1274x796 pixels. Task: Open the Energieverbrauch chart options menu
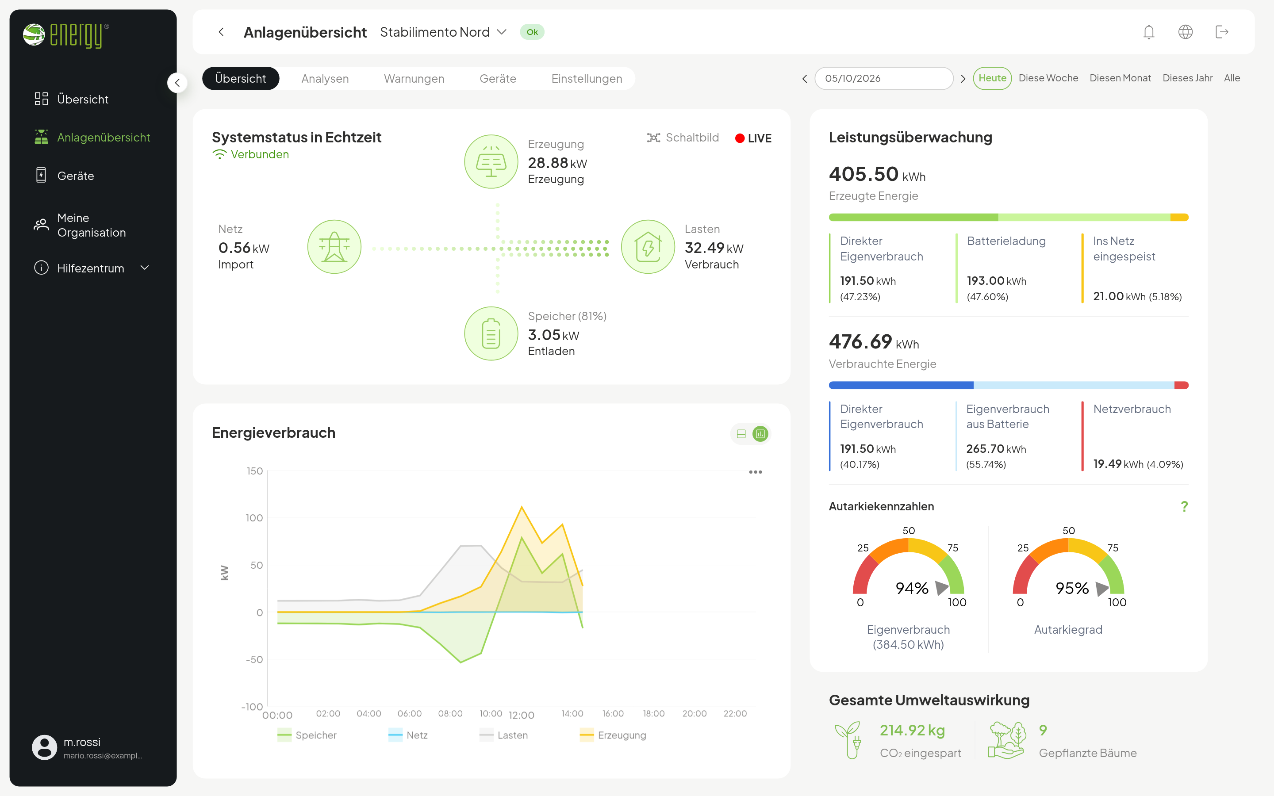pyautogui.click(x=756, y=472)
